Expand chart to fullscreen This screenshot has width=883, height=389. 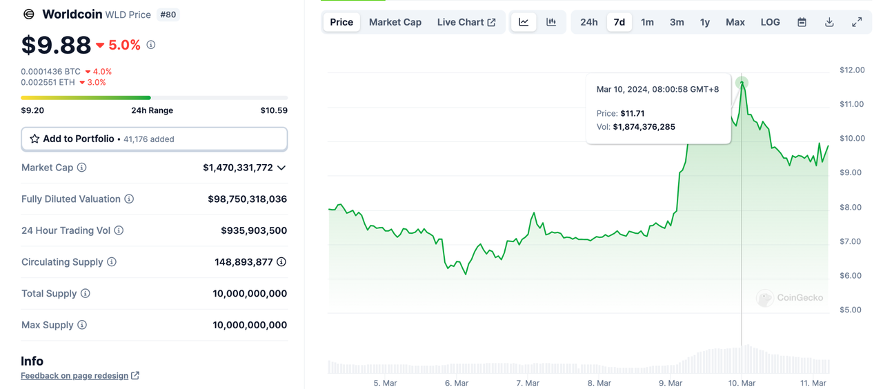857,22
